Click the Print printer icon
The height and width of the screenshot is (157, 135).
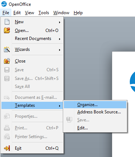click(7, 128)
